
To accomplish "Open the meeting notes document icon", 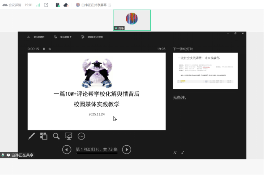I will click(57, 5).
